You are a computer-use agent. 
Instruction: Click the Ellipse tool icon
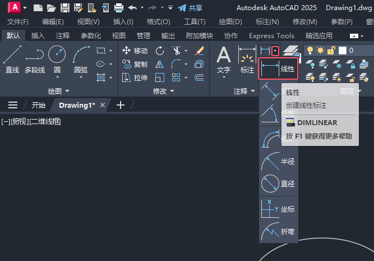(101, 64)
